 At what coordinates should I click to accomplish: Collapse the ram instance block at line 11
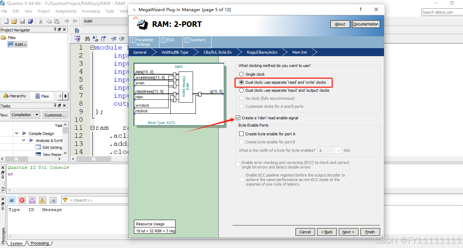click(x=92, y=128)
